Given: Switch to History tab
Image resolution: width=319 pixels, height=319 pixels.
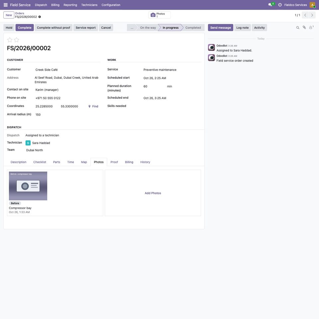Looking at the screenshot, I should (x=145, y=162).
